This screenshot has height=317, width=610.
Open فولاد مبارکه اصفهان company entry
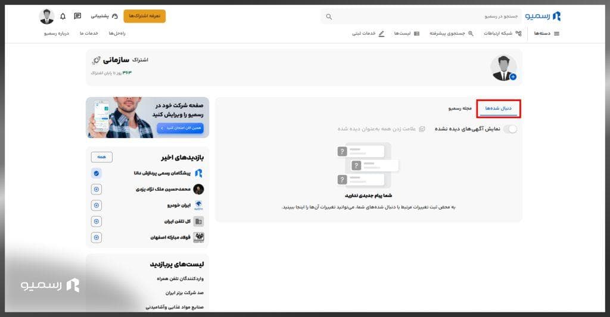coord(170,237)
